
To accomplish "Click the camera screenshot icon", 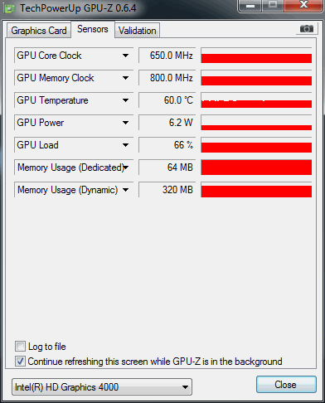I will 307,28.
